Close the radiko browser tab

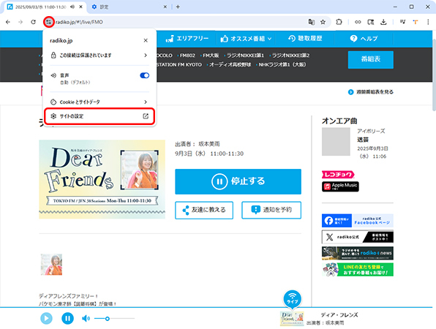[81, 7]
